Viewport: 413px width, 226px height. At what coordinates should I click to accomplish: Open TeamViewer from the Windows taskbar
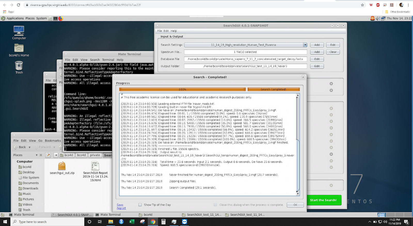[x=185, y=222]
